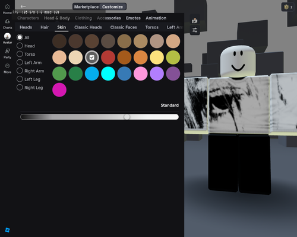Open the avatar settings sliders icon
The image size is (297, 237).
click(195, 30)
